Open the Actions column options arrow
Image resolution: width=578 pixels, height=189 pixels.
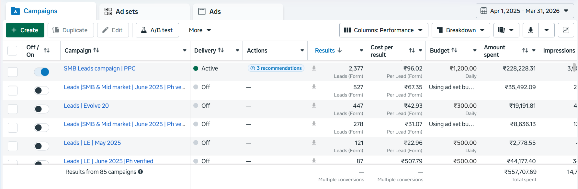tap(302, 50)
